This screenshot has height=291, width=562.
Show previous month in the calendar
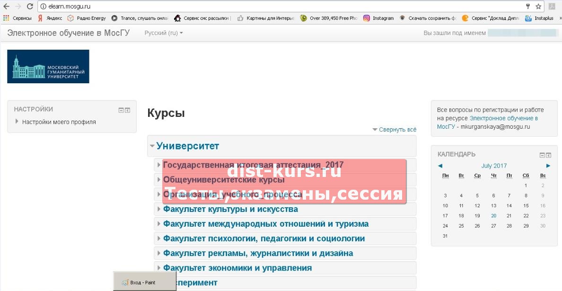coord(440,166)
